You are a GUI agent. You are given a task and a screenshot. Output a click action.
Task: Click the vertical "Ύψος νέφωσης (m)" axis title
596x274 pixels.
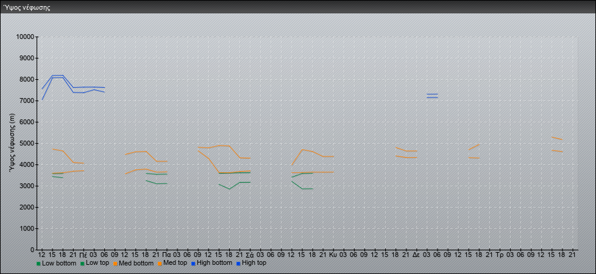tap(13, 143)
